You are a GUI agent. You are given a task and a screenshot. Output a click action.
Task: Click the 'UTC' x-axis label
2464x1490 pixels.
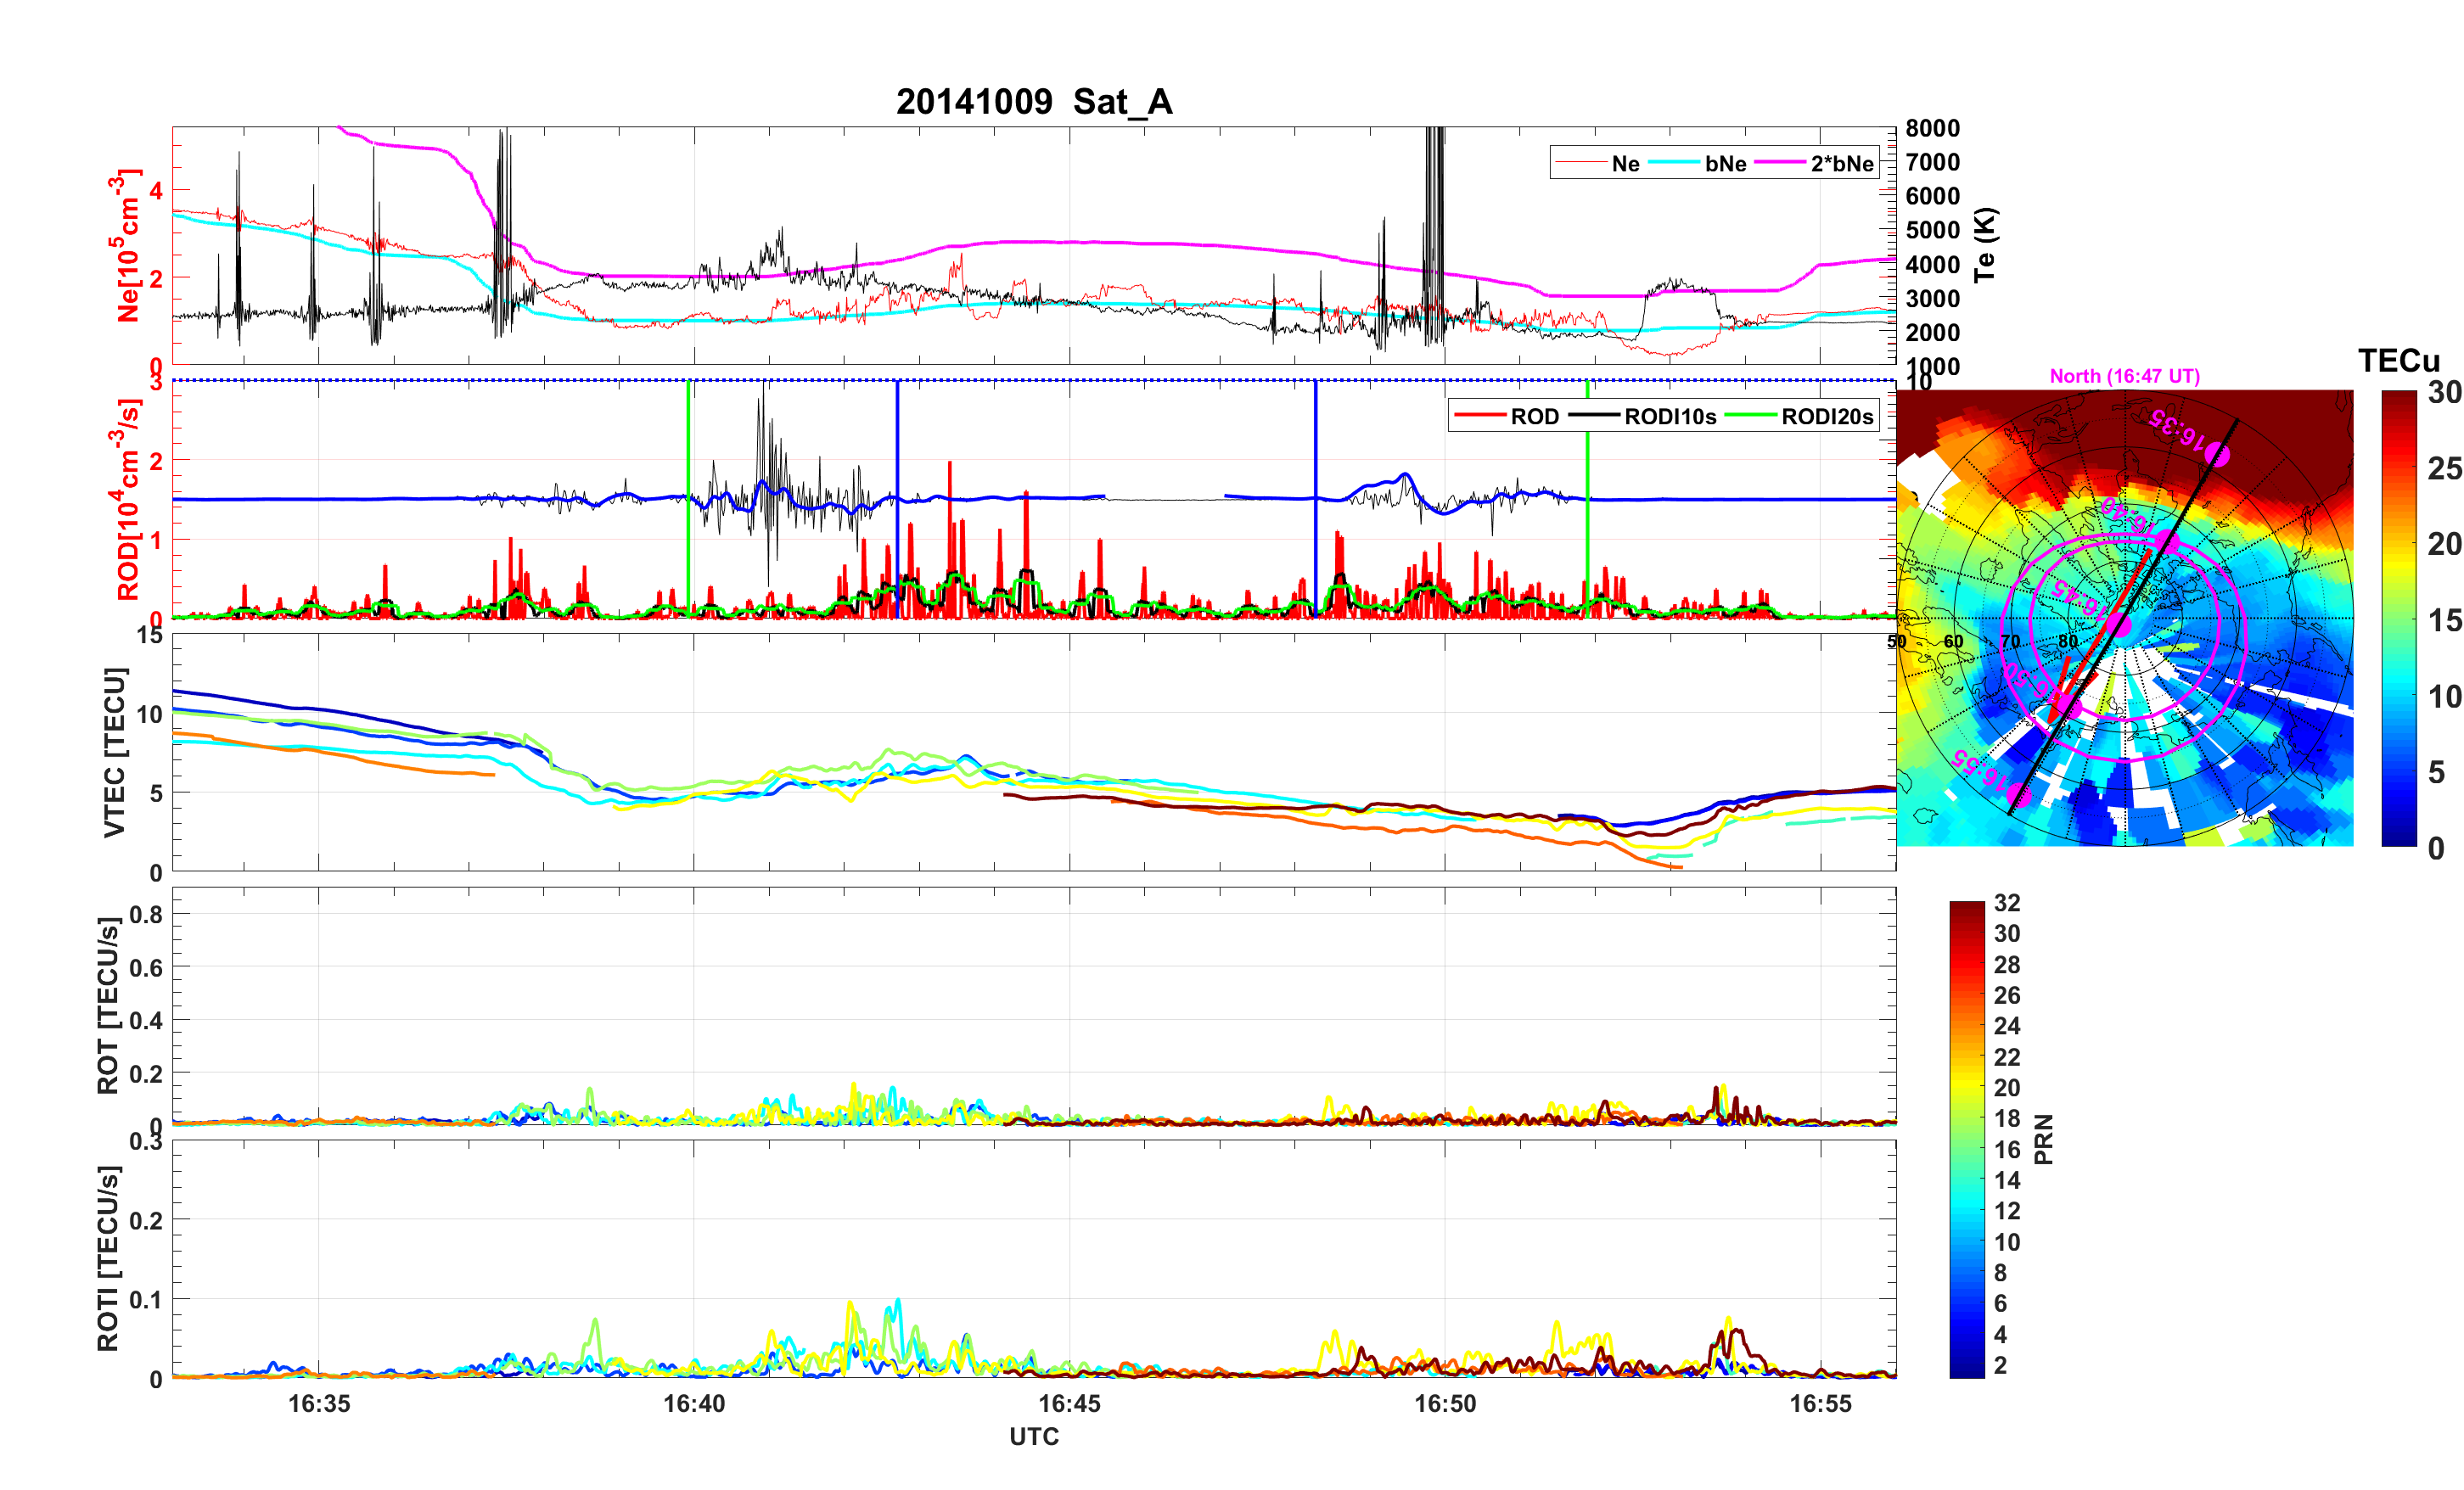coord(1034,1437)
